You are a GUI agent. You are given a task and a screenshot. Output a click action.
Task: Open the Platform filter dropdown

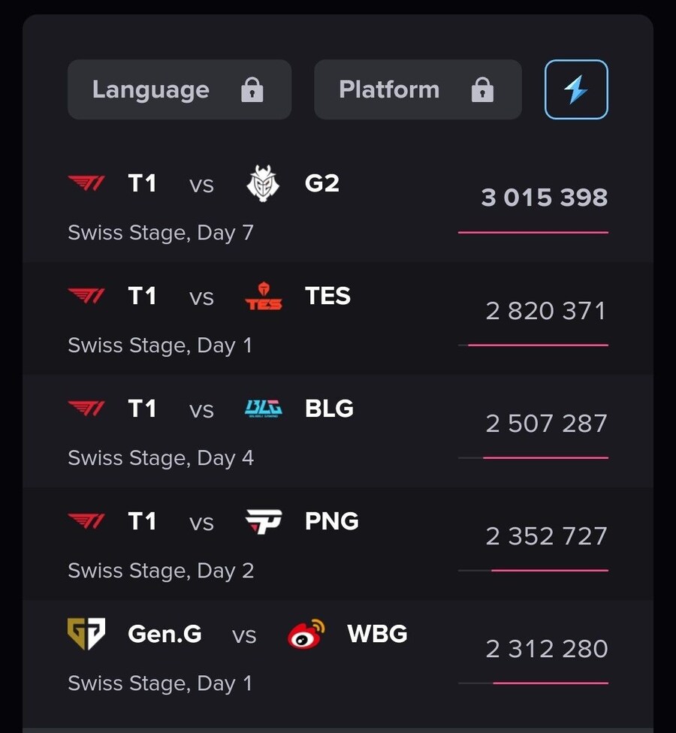(418, 89)
